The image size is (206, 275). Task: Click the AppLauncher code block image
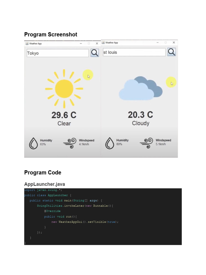[103, 216]
